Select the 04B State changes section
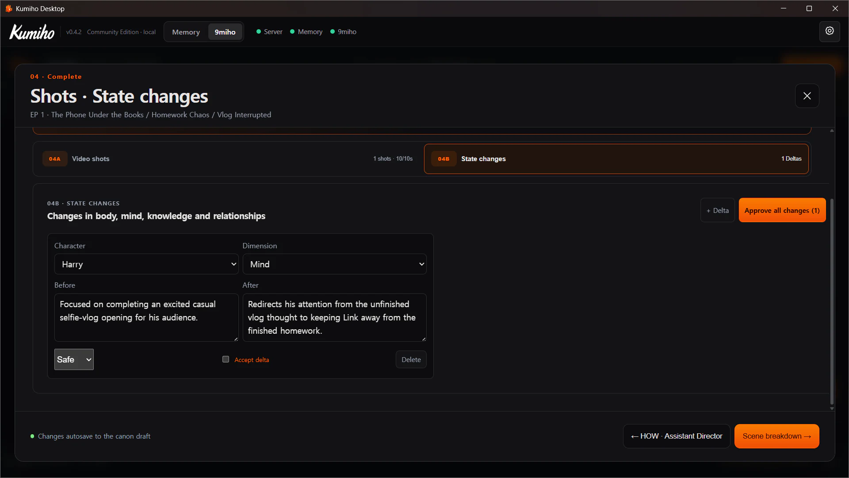The image size is (849, 478). tap(616, 159)
